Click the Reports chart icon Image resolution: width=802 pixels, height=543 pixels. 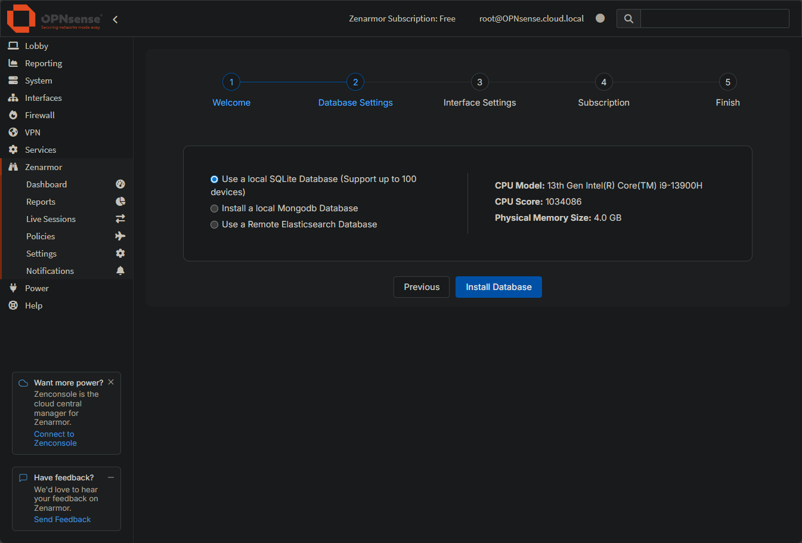[120, 201]
